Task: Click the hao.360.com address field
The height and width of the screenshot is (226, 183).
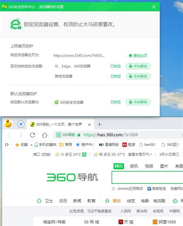Action: click(110, 135)
